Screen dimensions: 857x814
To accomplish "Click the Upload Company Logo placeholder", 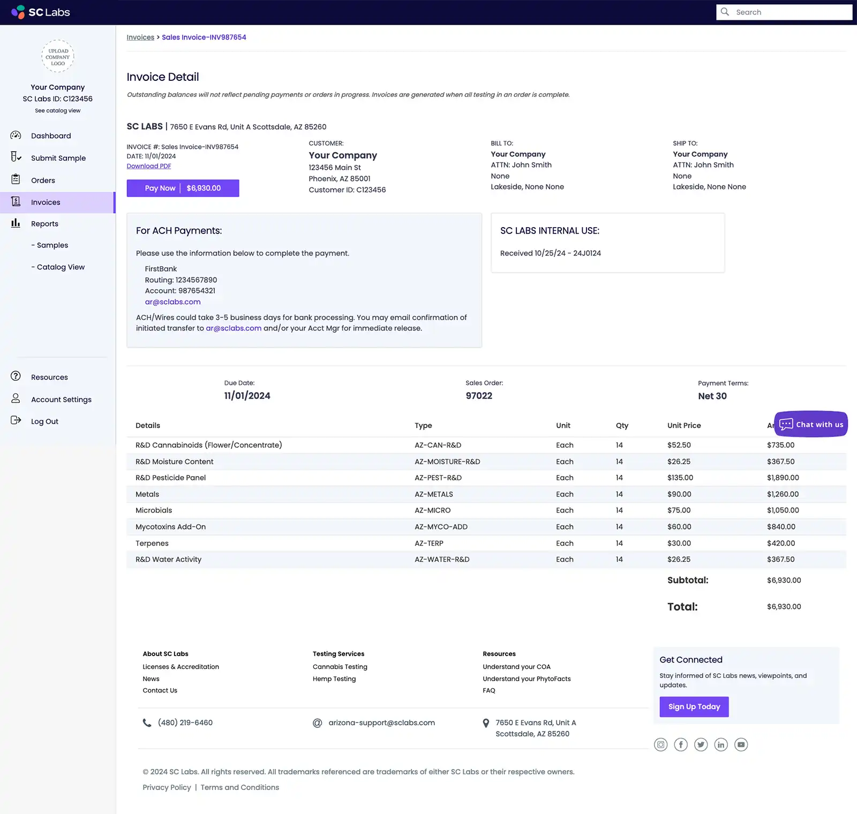I will click(x=57, y=56).
